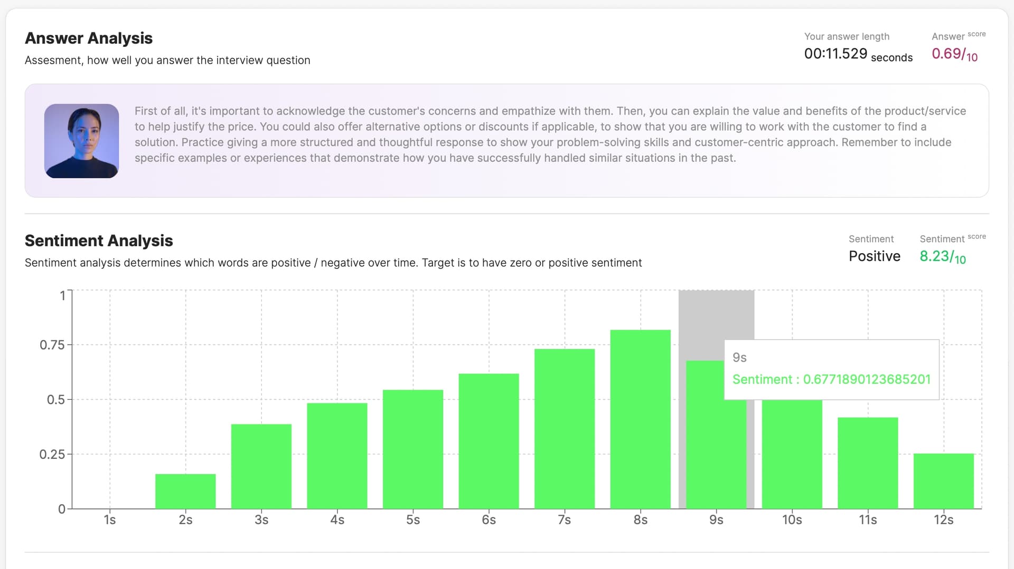Click the Answer score 0.69/10 value
This screenshot has height=569, width=1014.
(954, 54)
